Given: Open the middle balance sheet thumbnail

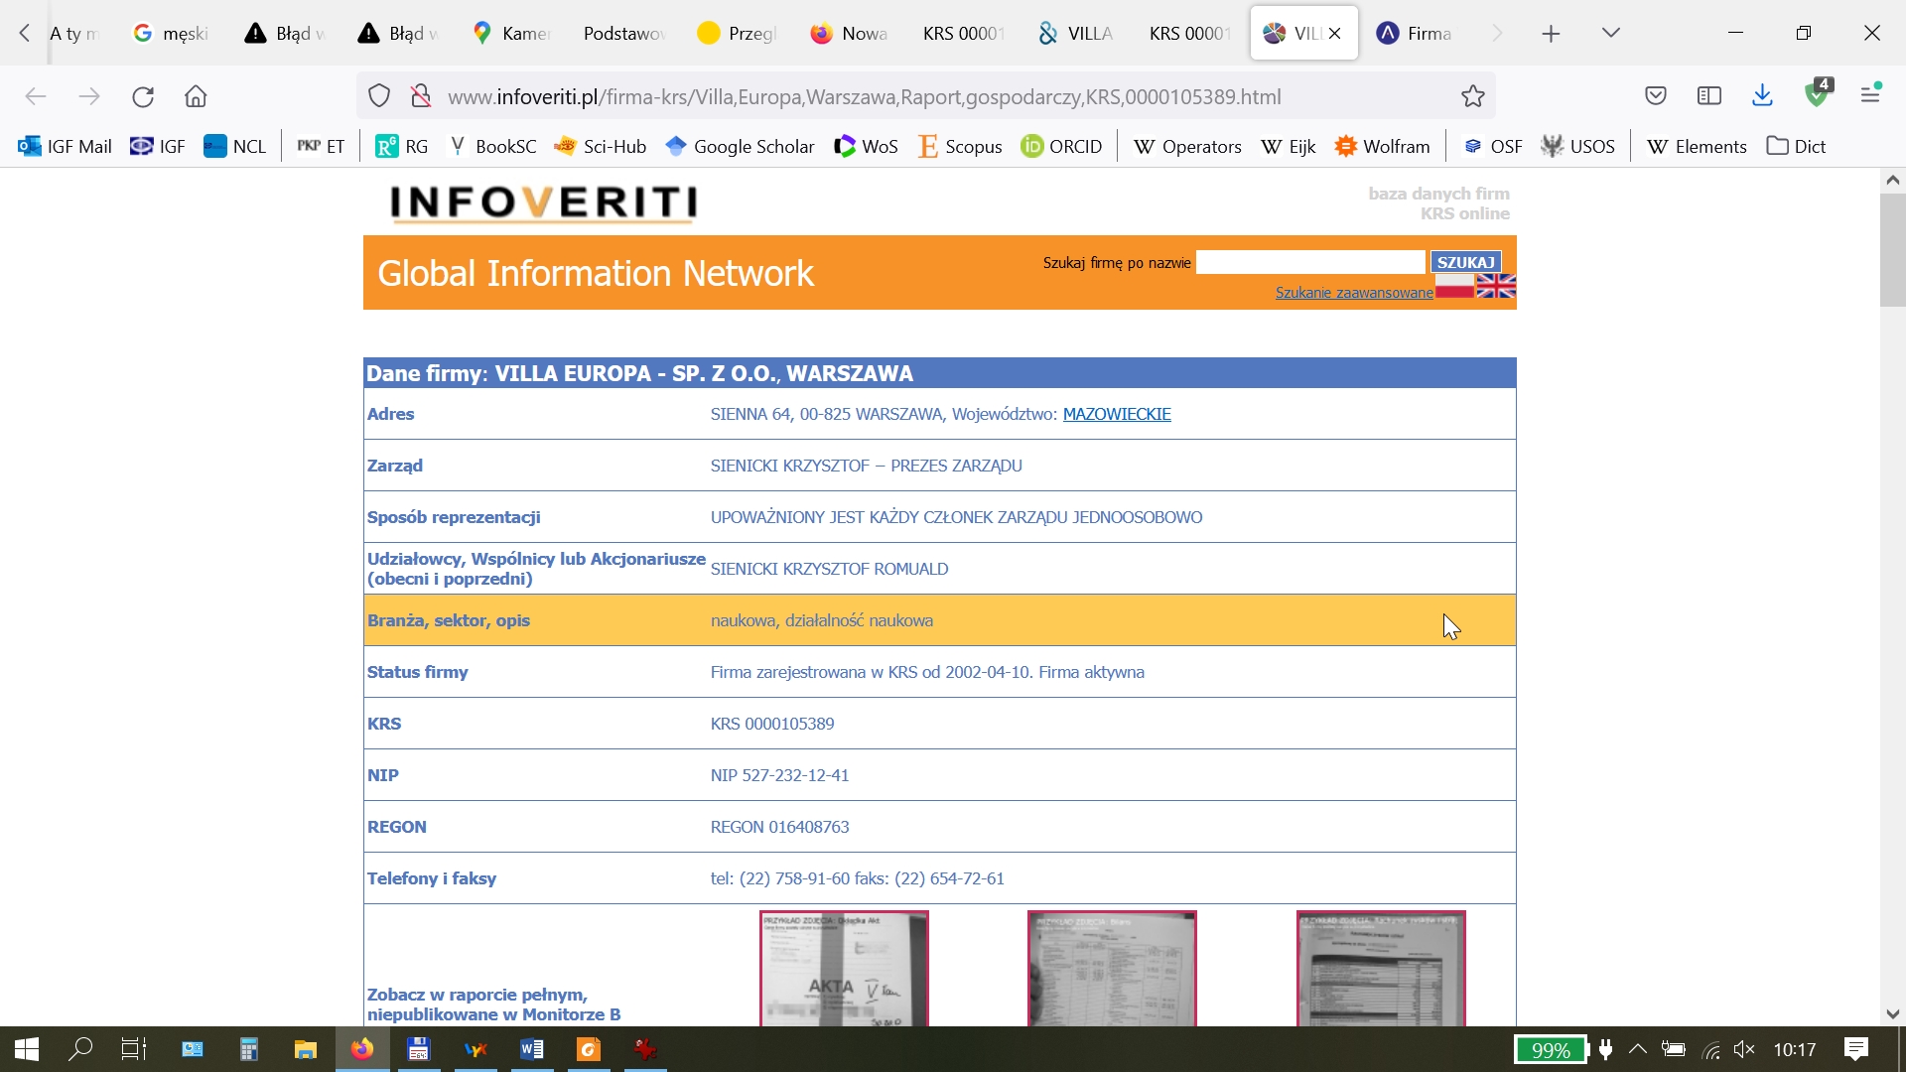Looking at the screenshot, I should [x=1112, y=969].
